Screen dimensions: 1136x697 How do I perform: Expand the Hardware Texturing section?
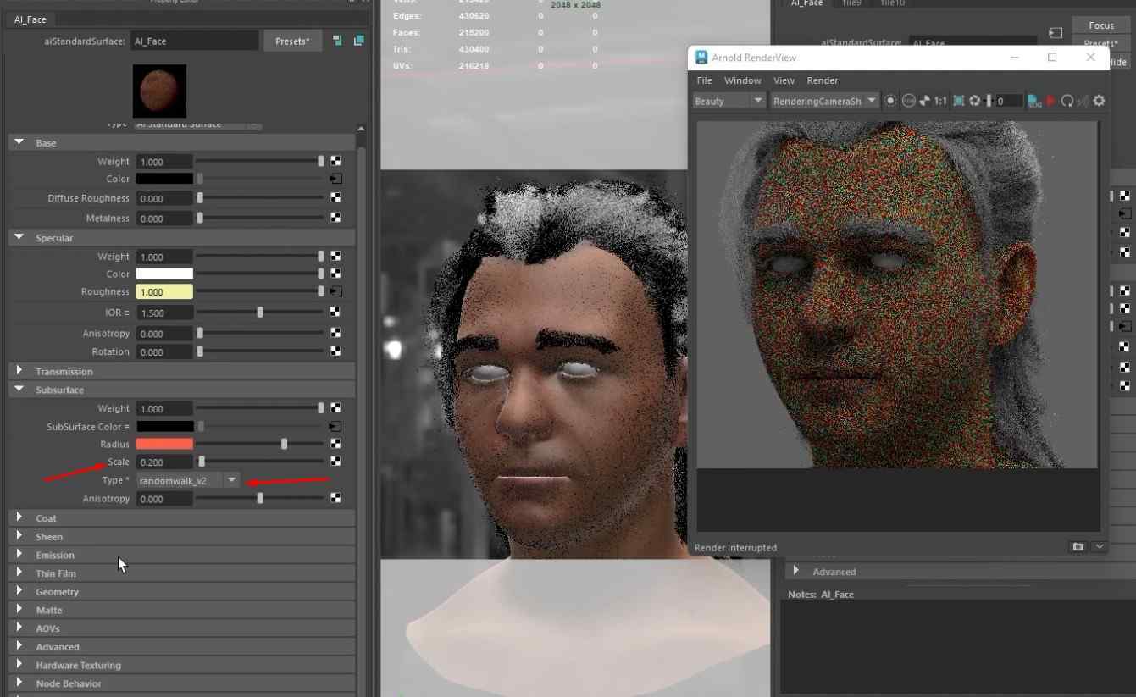19,665
